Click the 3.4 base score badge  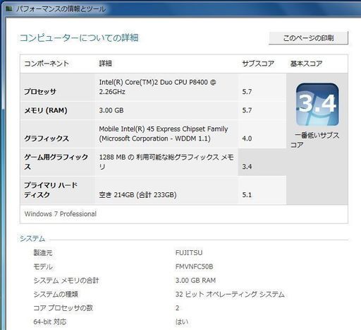[x=317, y=105]
